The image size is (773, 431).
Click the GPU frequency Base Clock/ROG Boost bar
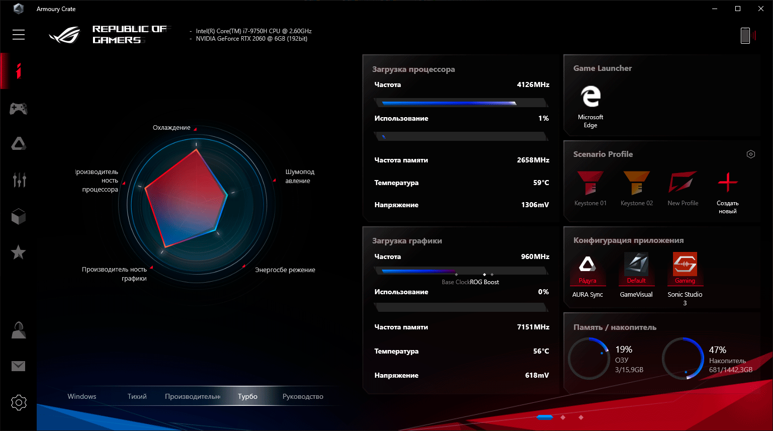point(461,271)
